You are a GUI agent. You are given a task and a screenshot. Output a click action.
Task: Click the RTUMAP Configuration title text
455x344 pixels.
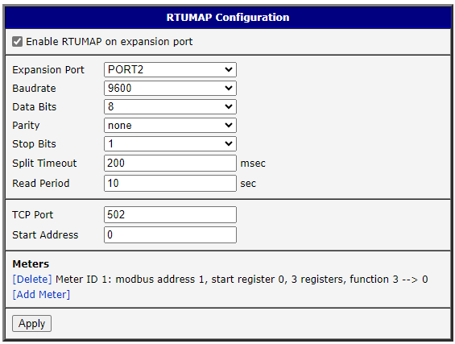click(x=228, y=18)
